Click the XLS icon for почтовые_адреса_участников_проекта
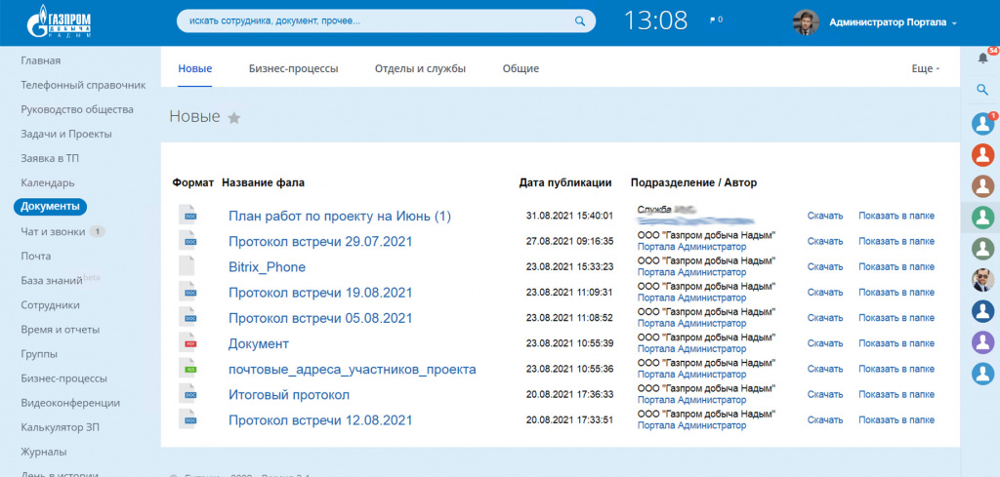Image resolution: width=1000 pixels, height=477 pixels. (187, 368)
